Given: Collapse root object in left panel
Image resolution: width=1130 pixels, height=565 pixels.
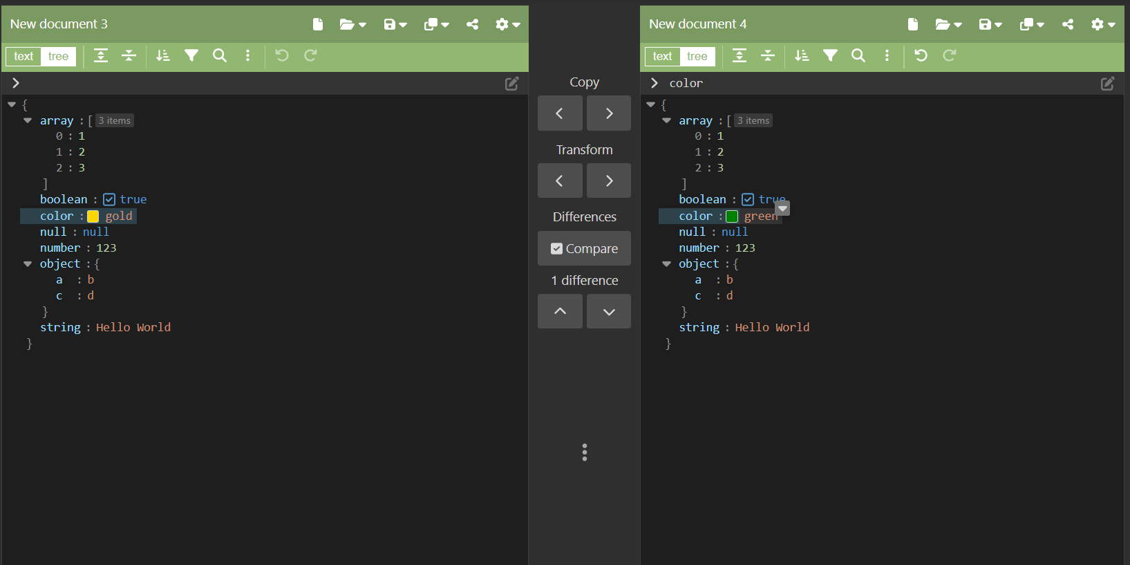Looking at the screenshot, I should 12,104.
